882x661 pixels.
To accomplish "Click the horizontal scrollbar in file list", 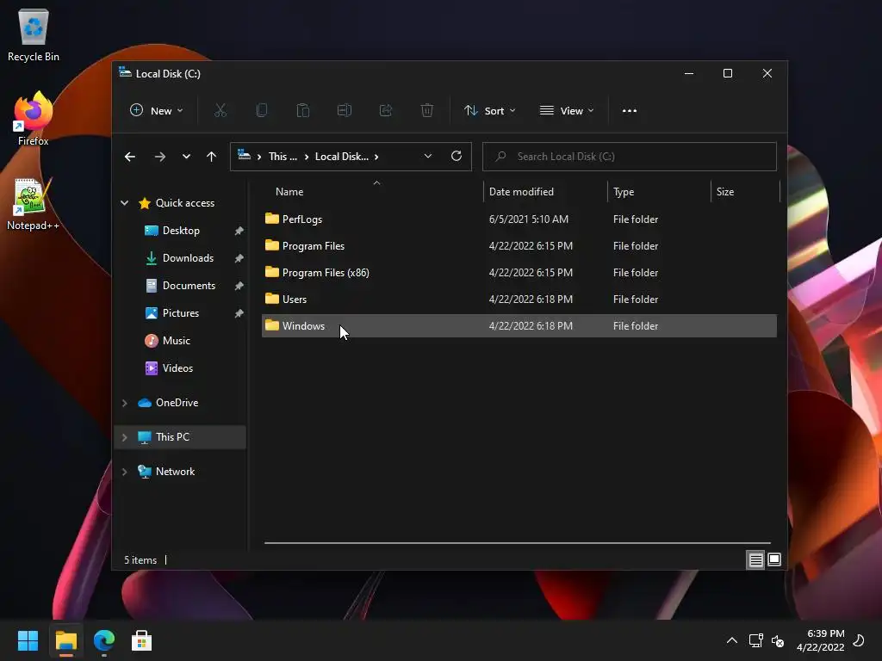I will (518, 543).
